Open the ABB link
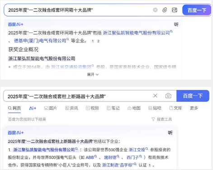Viewport: 213px width, 170px height. pyautogui.click(x=91, y=157)
